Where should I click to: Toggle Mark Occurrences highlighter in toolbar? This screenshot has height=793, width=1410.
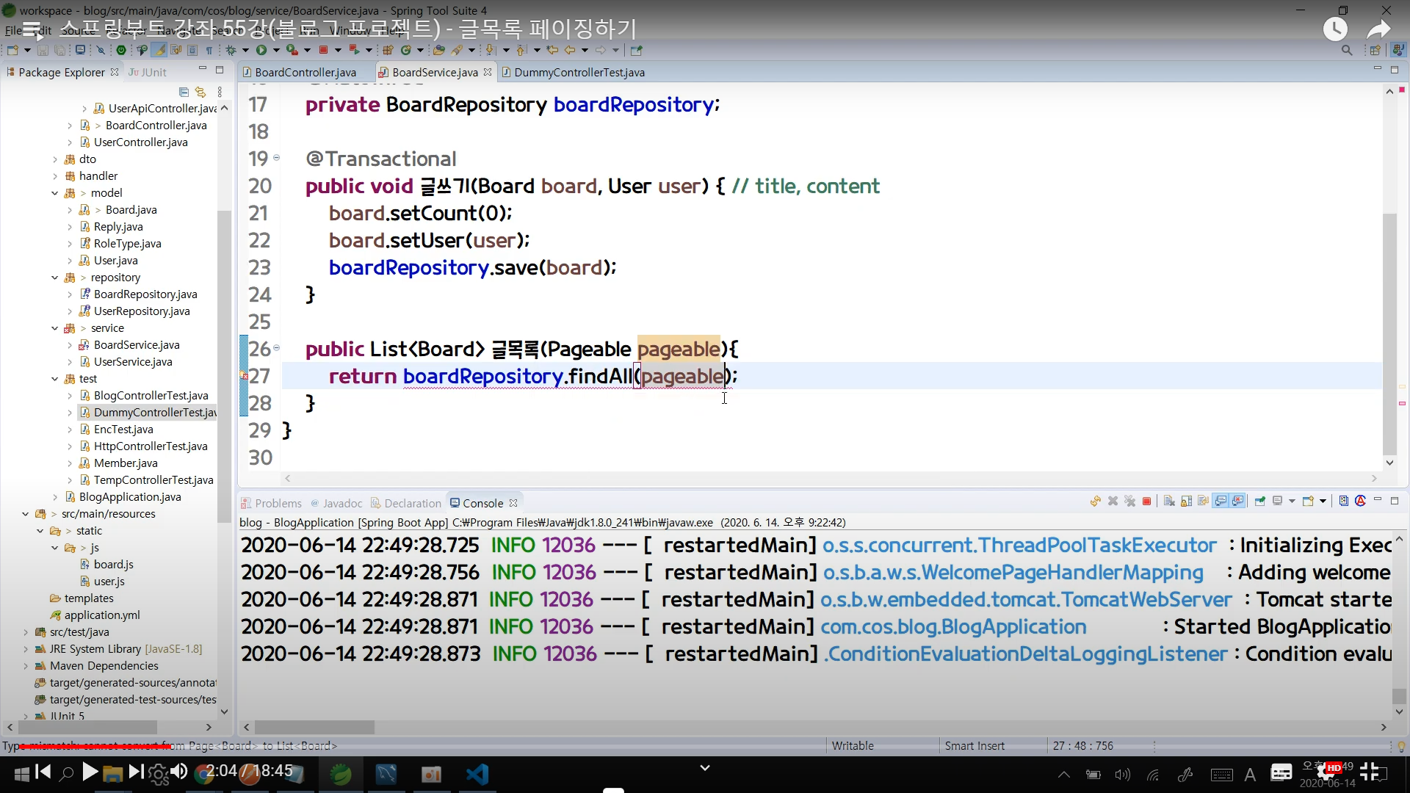(159, 50)
